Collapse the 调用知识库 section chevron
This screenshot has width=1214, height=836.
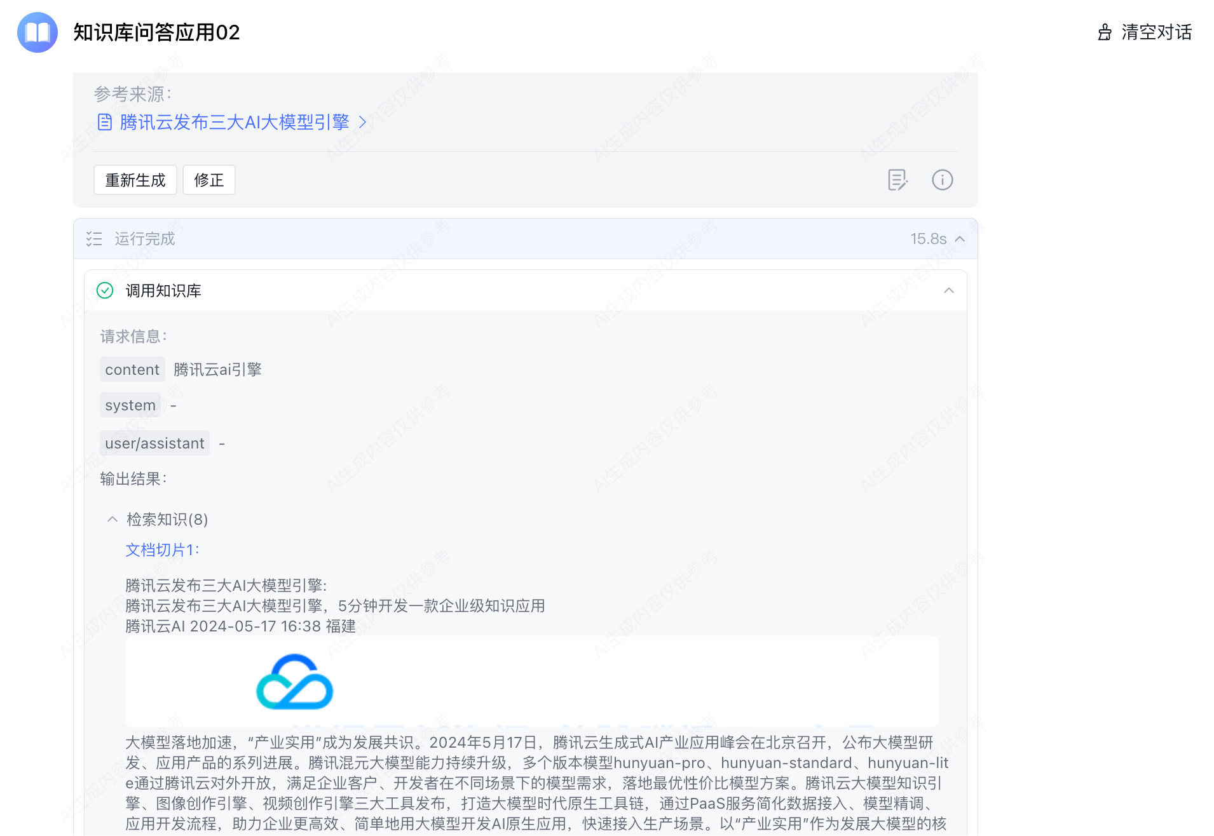pos(949,290)
